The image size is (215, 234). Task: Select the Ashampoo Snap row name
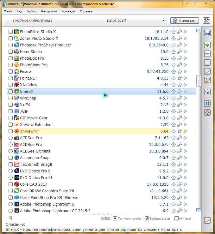(x=35, y=158)
